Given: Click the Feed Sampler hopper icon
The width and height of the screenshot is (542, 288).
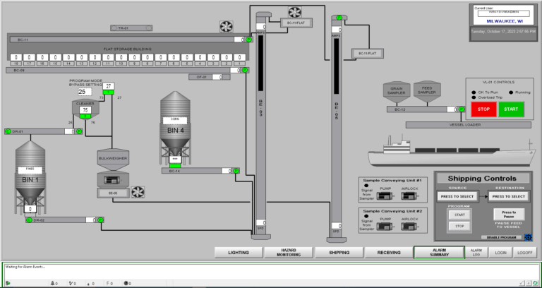Looking at the screenshot, I should (427, 91).
